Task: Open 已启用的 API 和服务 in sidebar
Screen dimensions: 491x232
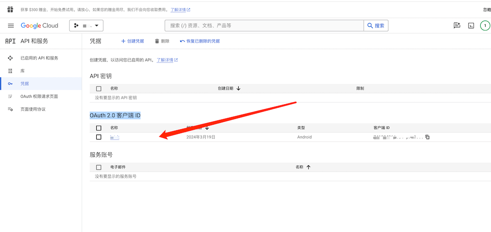Action: tap(39, 58)
